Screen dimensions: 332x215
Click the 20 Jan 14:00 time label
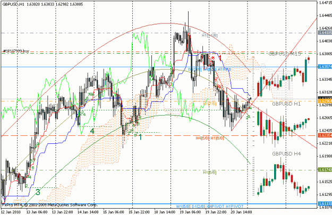pos(241,212)
